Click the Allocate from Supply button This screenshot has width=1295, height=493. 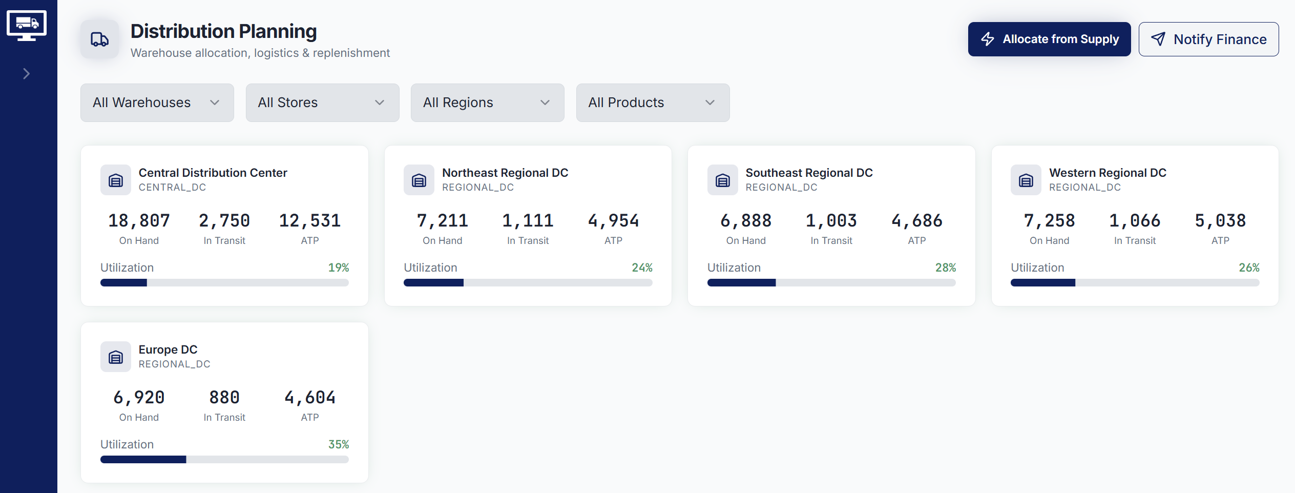click(x=1049, y=39)
